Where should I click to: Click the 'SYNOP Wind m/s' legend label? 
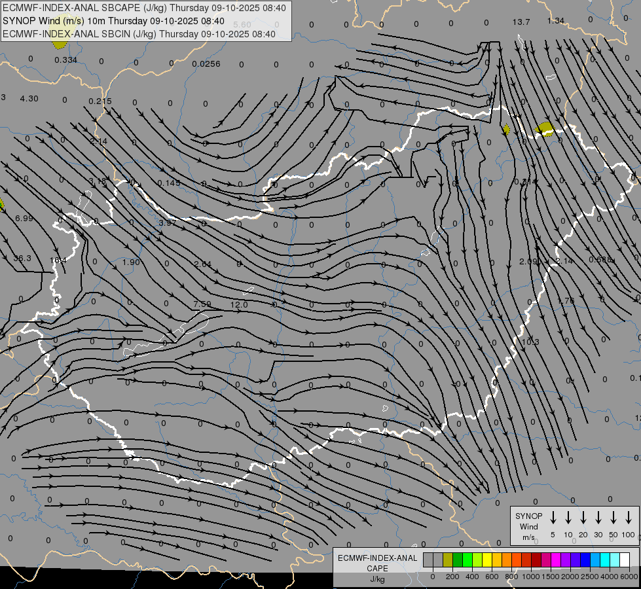[528, 527]
